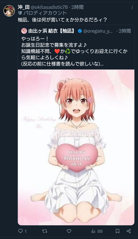Image resolution: width=138 pixels, height=239 pixels.
Task: Open 沖_田 profile avatar
Action: 9,11
